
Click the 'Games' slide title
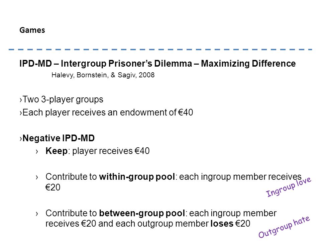click(32, 30)
